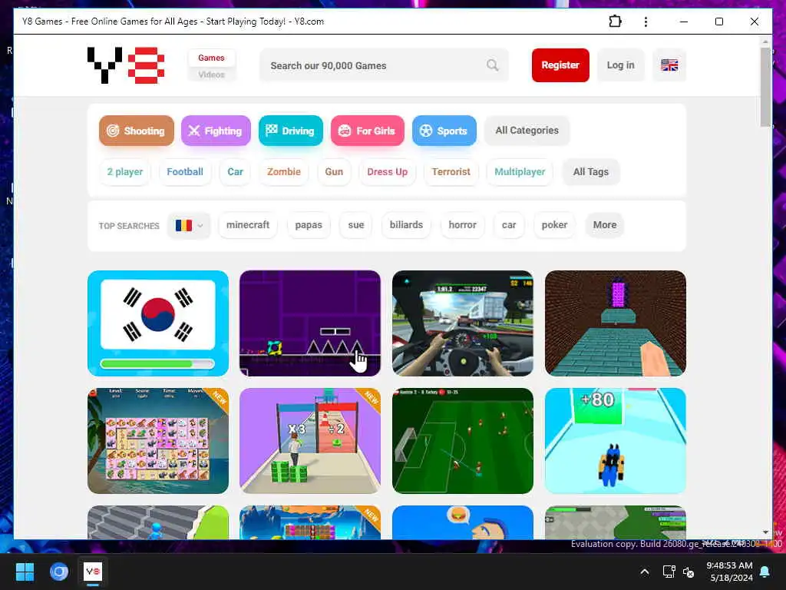Open the brick tunnel parkour game thumbnail
Viewport: 786px width, 590px height.
coord(615,323)
